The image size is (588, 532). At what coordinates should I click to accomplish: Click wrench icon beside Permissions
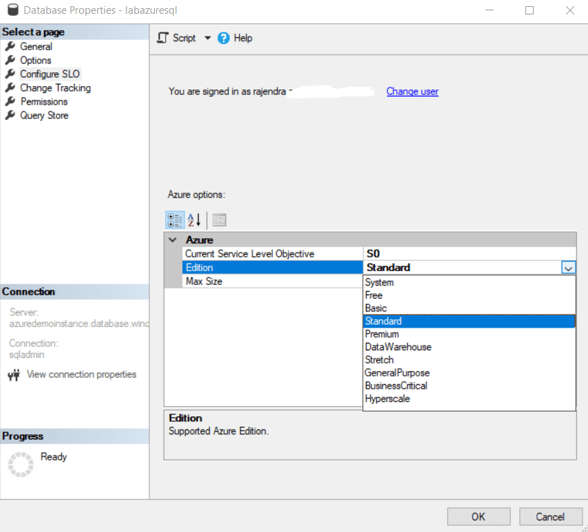[10, 101]
